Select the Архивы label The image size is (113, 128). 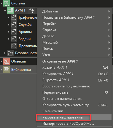click(25, 32)
